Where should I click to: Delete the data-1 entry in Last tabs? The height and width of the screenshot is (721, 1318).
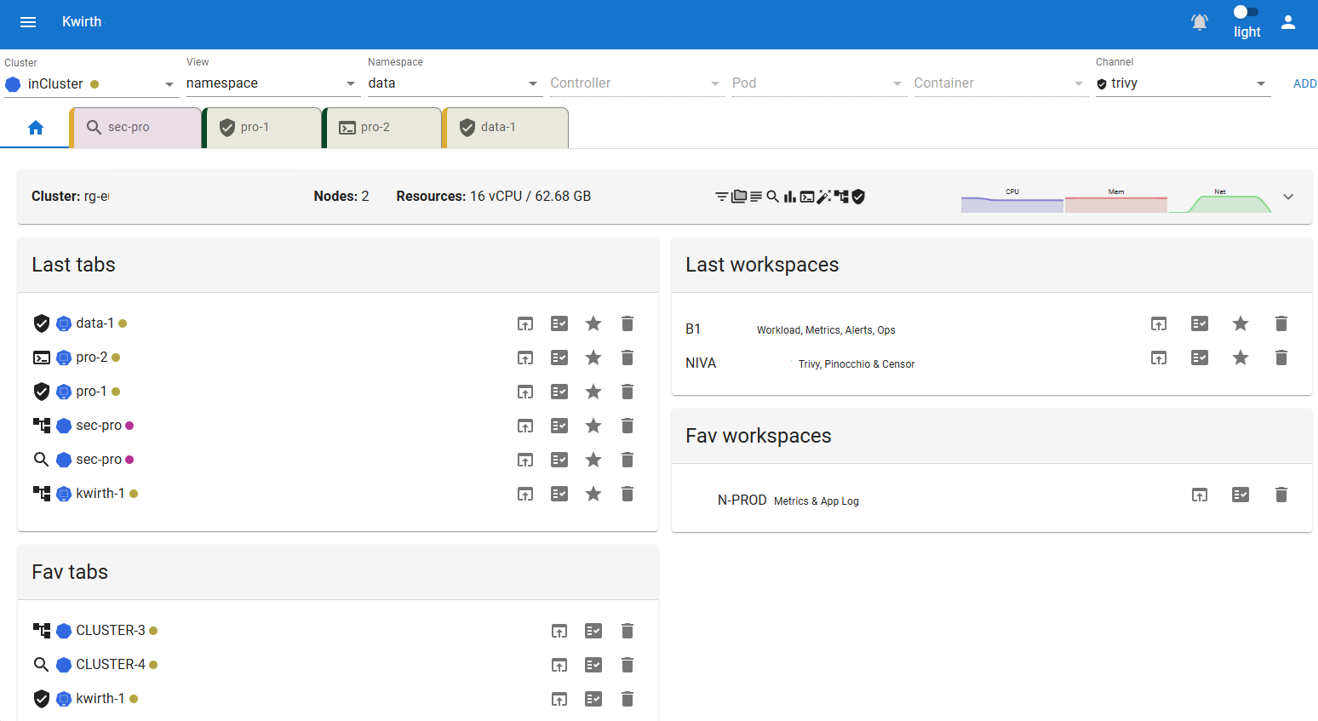(627, 323)
